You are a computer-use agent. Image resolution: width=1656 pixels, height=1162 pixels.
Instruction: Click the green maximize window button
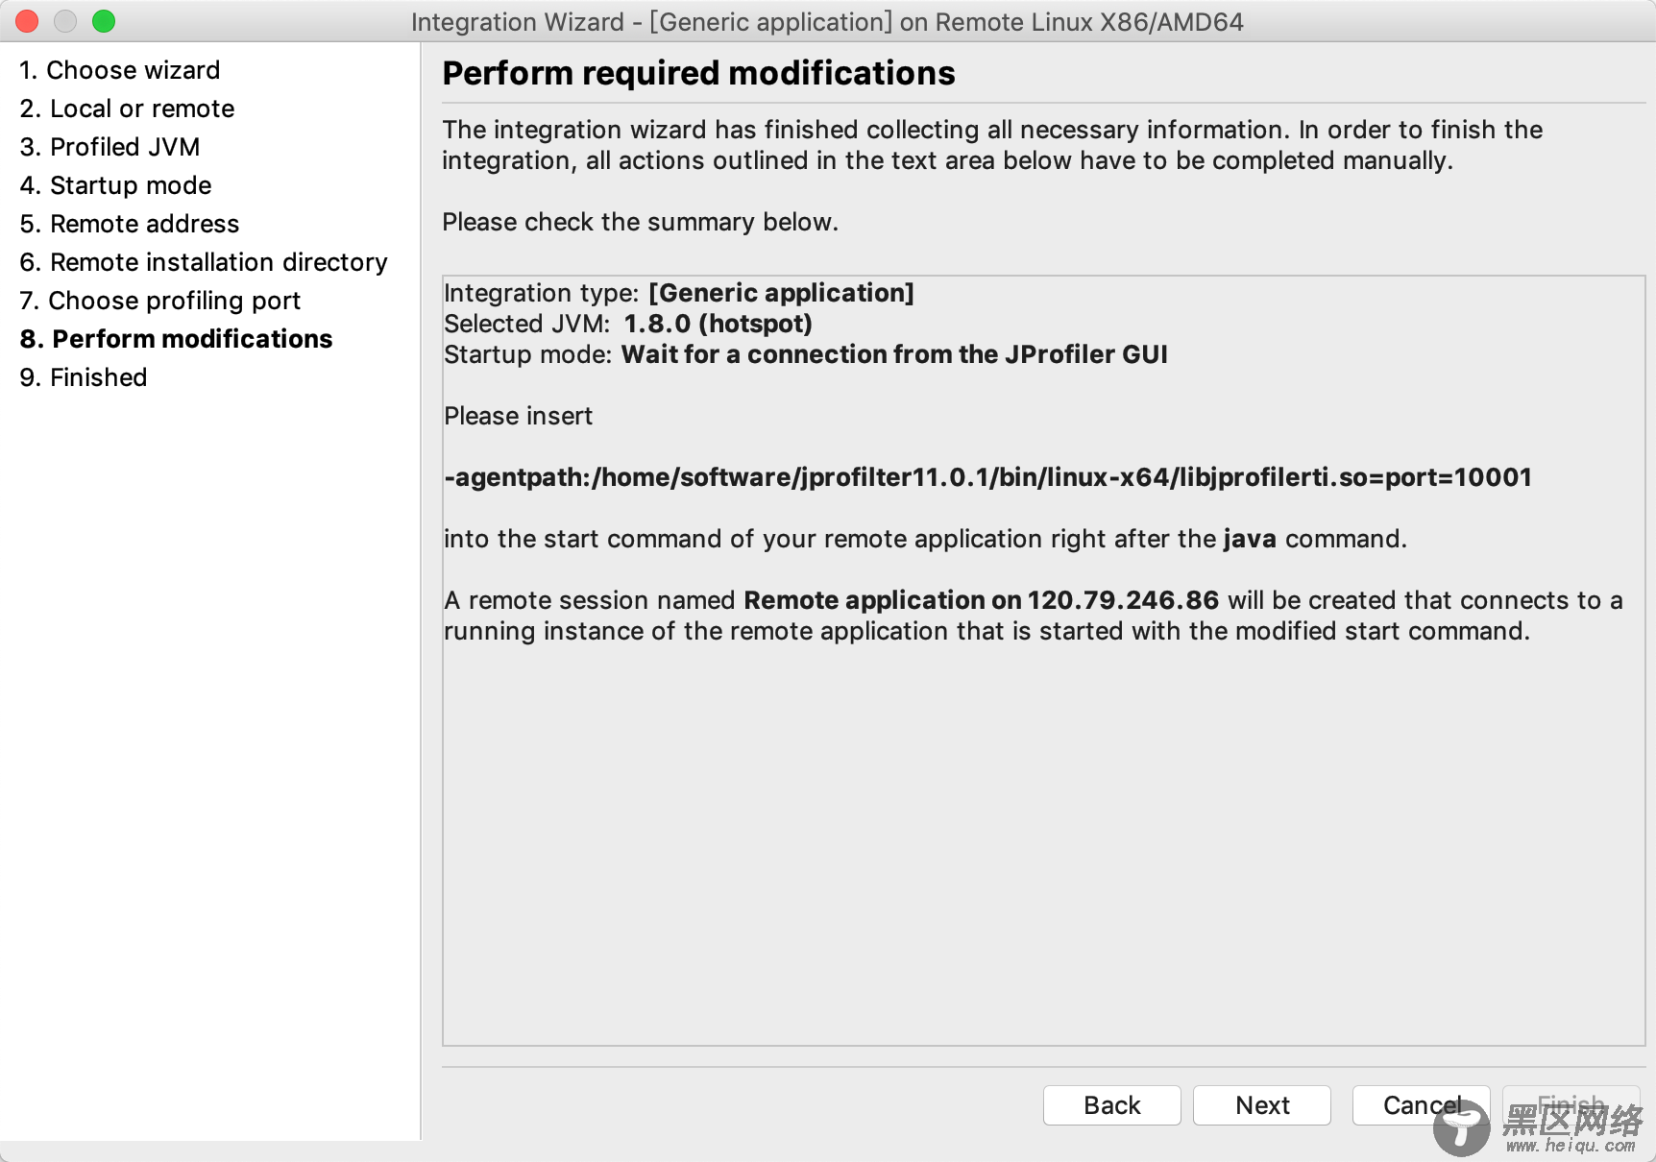pyautogui.click(x=104, y=21)
